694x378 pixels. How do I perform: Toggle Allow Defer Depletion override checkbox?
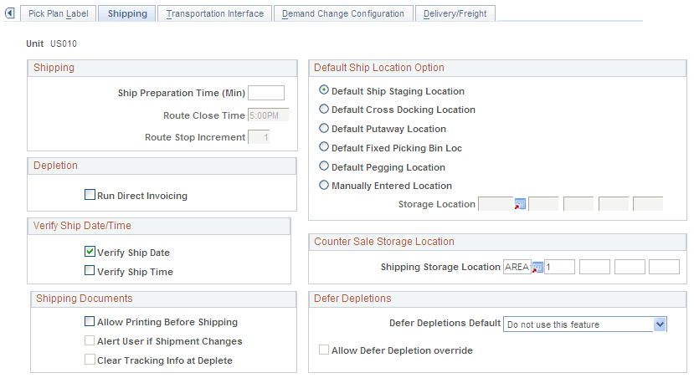pyautogui.click(x=324, y=350)
